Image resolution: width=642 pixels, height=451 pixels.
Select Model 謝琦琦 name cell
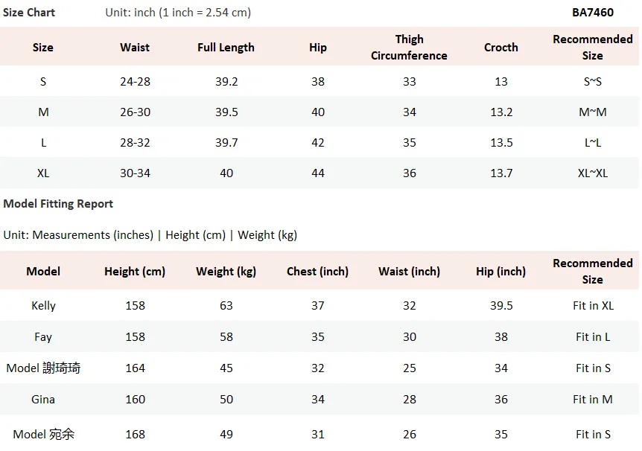click(x=43, y=368)
